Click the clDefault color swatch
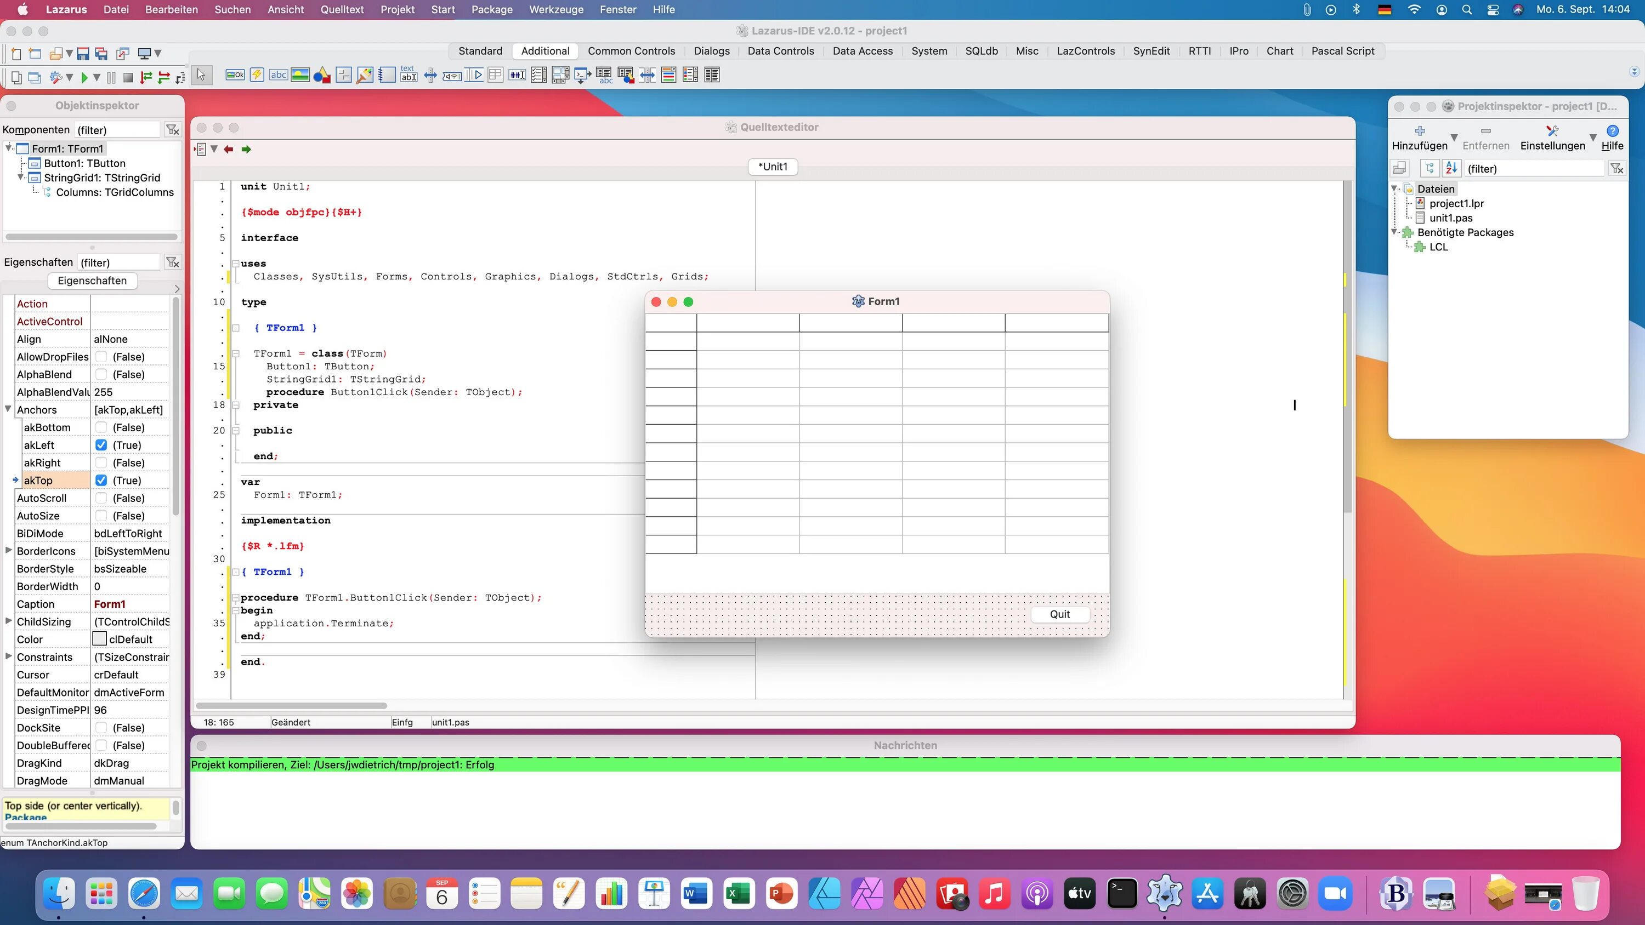 [x=100, y=639]
